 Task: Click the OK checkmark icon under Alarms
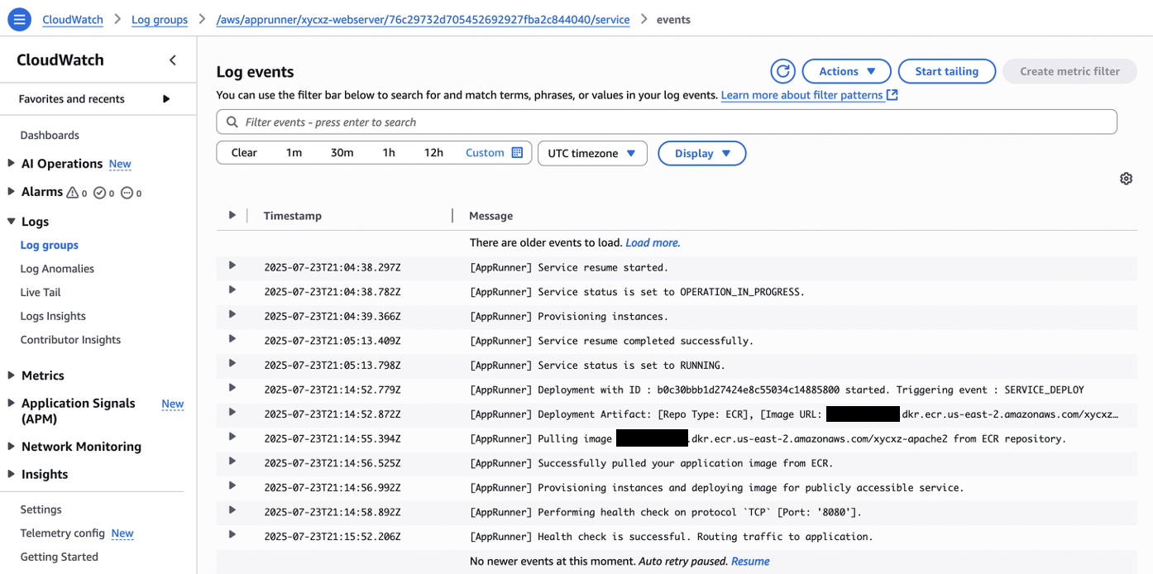click(99, 193)
